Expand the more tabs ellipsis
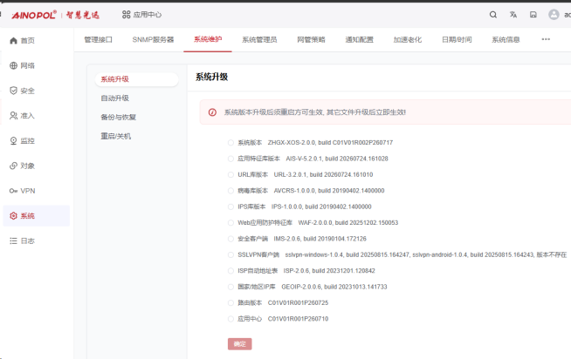571x359 pixels. click(546, 39)
